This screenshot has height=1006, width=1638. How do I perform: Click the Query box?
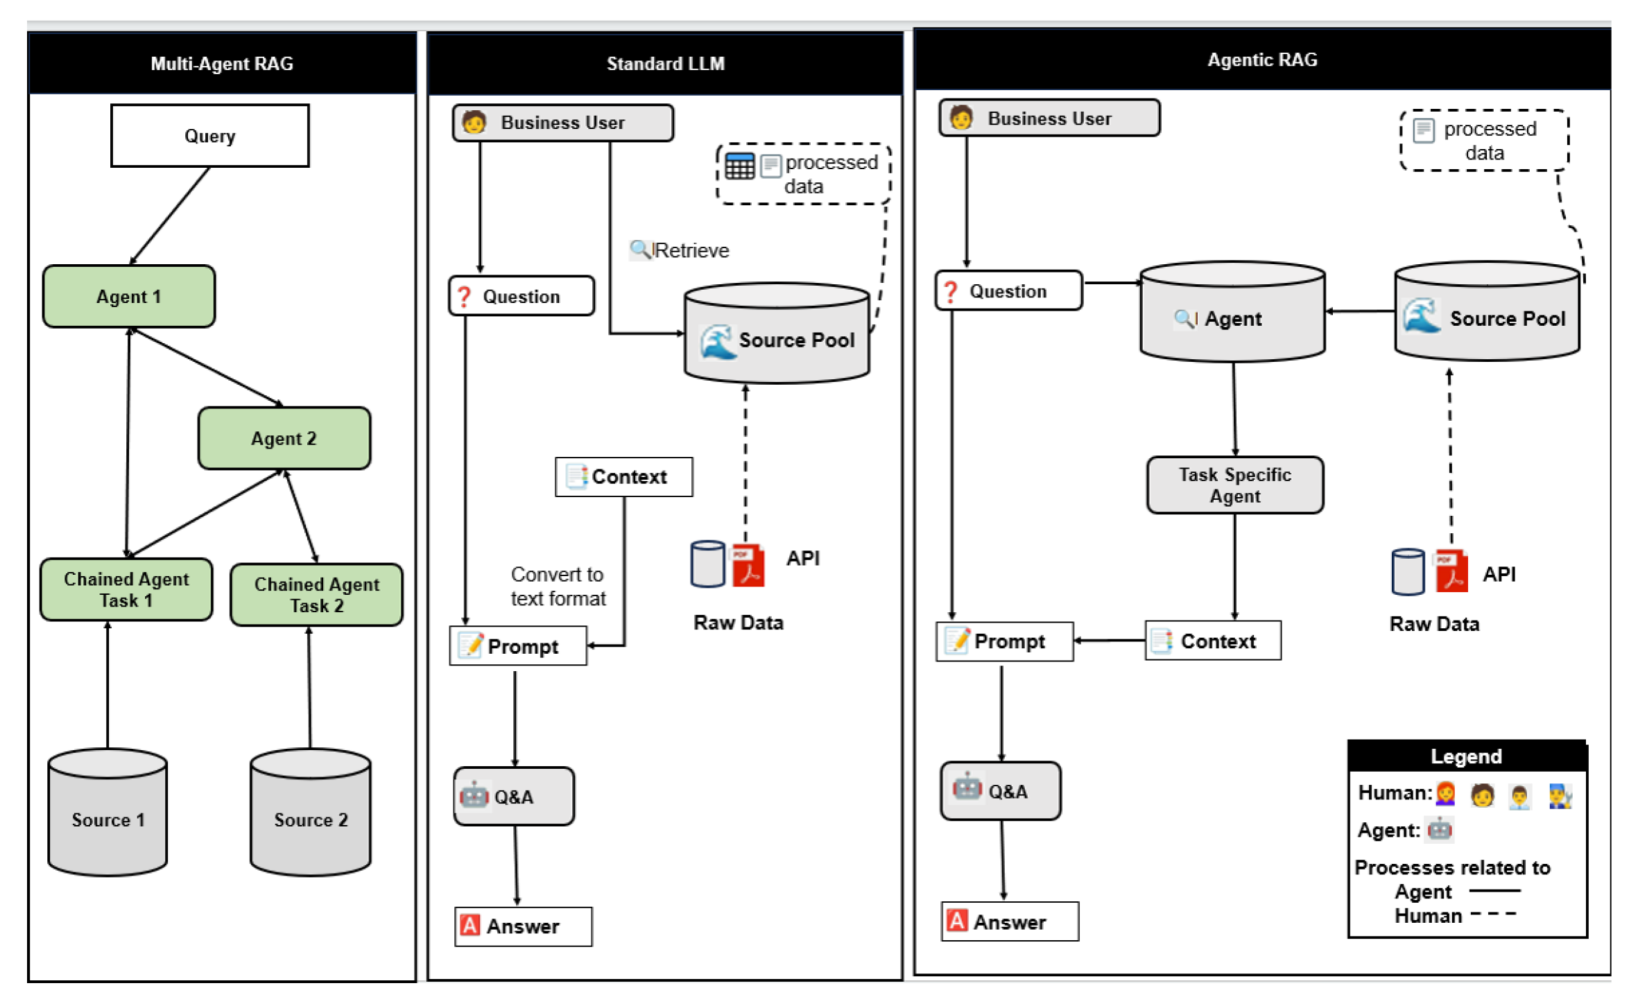pyautogui.click(x=210, y=136)
